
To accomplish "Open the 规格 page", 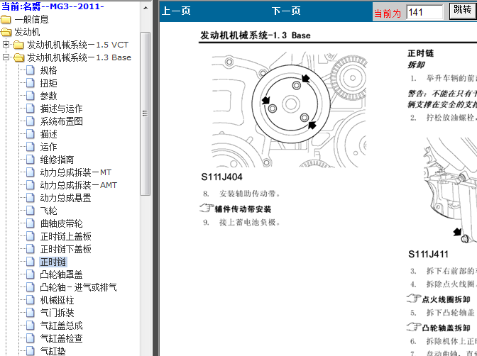I will pyautogui.click(x=48, y=70).
